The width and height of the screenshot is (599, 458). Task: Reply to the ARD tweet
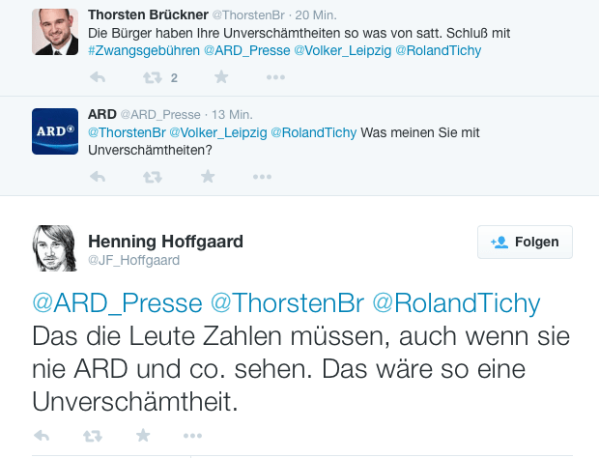pos(98,177)
